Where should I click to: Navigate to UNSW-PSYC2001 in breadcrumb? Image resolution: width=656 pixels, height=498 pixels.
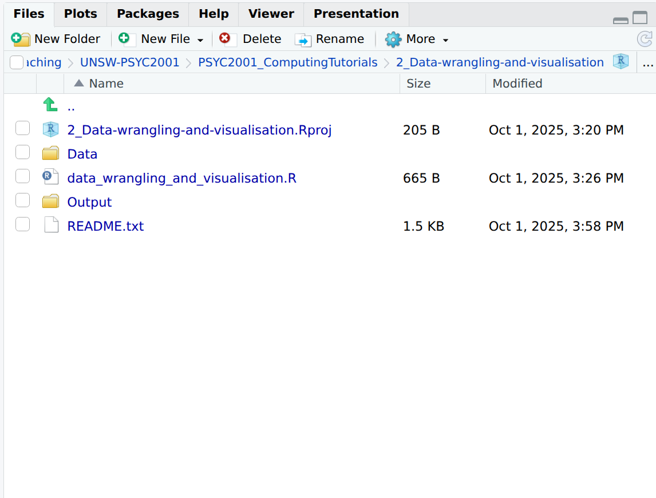[129, 62]
